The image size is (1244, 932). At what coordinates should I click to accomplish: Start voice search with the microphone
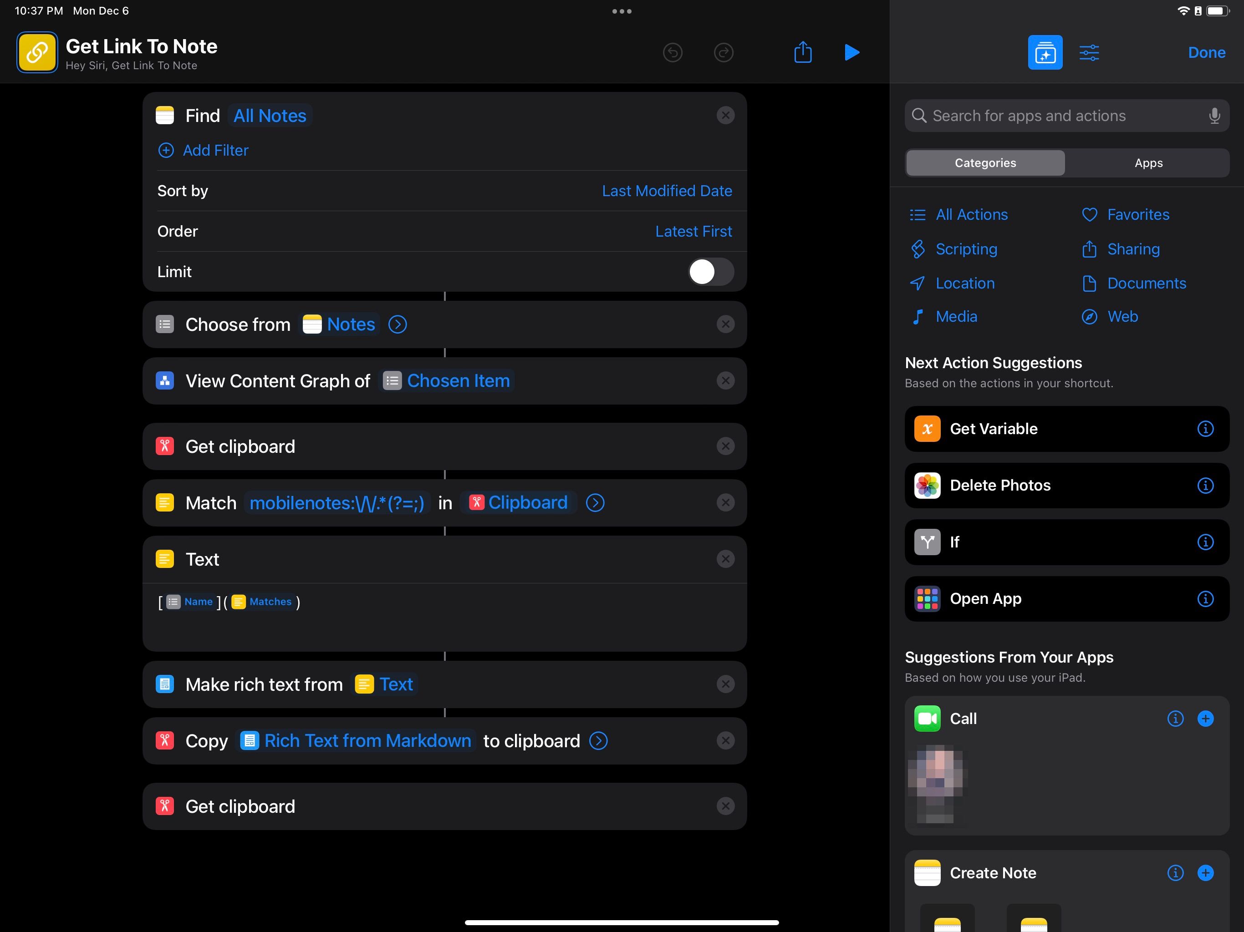(x=1213, y=115)
